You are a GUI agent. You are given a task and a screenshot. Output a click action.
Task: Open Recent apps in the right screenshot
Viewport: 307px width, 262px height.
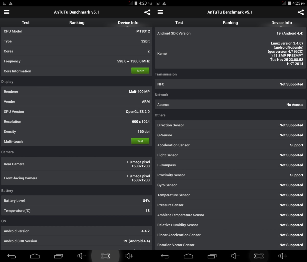click(x=212, y=256)
